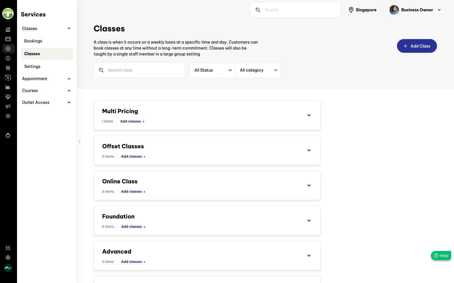Click the muscle-man business logo

pos(8,14)
